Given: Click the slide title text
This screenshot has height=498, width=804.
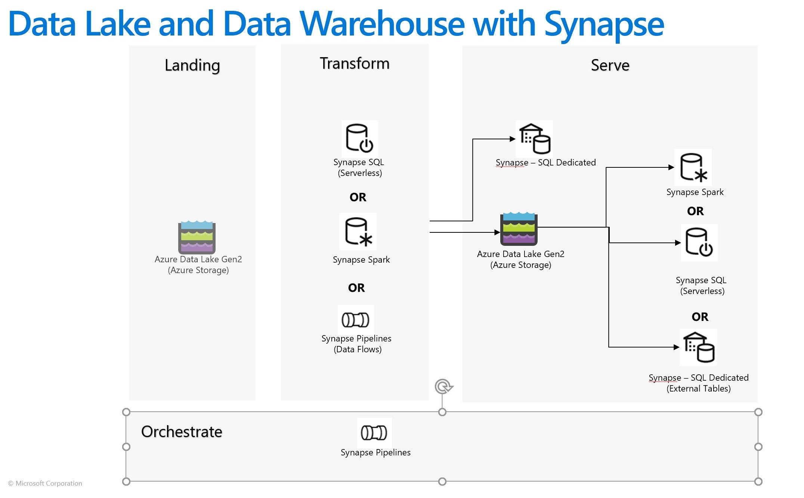Looking at the screenshot, I should [x=335, y=24].
